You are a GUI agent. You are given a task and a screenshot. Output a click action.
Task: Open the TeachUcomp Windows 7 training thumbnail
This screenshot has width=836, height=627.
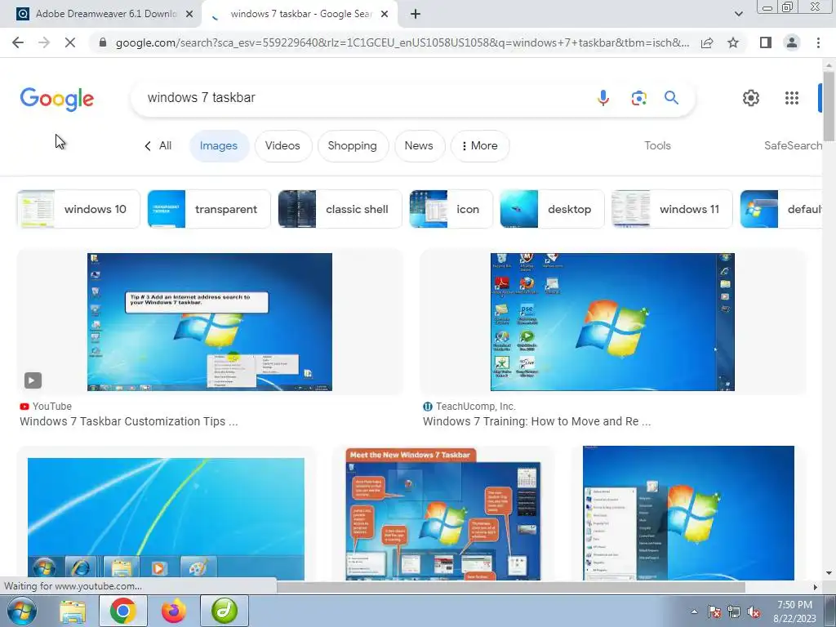tap(612, 322)
